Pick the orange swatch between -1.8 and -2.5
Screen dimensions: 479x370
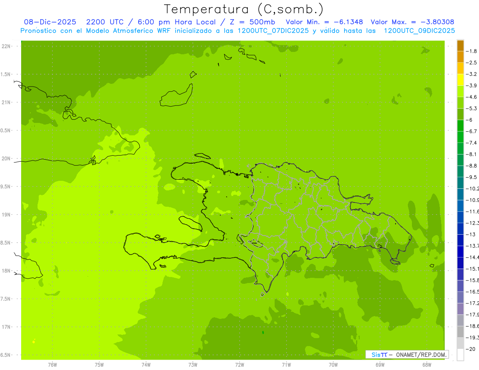pos(460,57)
